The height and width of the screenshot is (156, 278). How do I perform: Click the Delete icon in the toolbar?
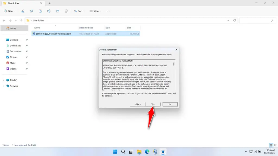tap(66, 11)
